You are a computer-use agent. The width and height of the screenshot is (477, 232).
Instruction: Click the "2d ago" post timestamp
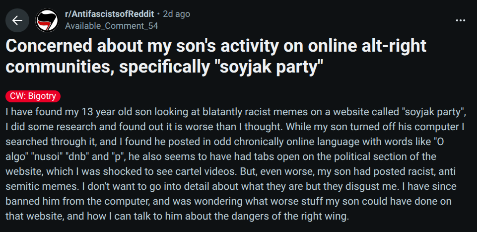(176, 14)
